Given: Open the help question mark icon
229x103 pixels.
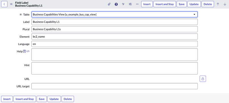Looking at the screenshot, I should coord(116,4).
